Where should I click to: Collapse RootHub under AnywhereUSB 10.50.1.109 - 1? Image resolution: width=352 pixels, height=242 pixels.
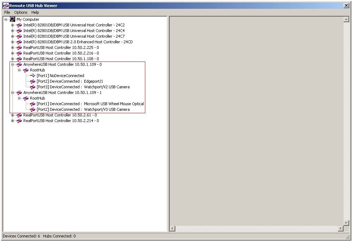19,98
